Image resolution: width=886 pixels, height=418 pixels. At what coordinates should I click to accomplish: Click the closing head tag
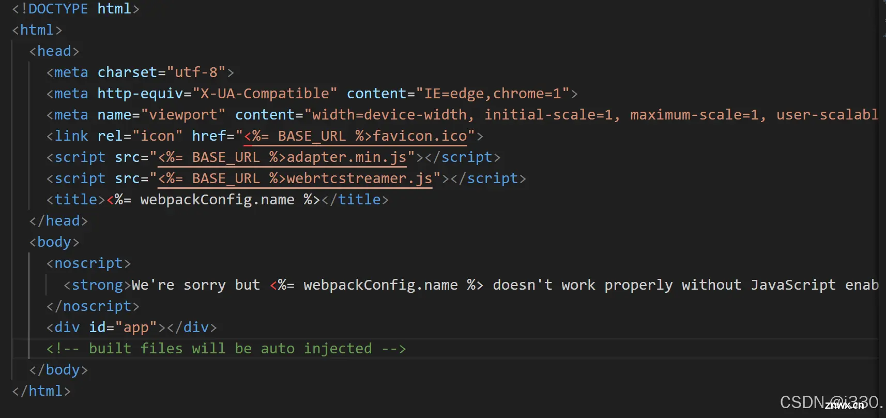click(58, 221)
